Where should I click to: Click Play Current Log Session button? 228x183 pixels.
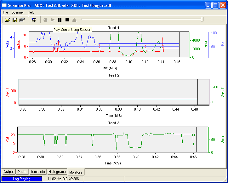(53, 20)
